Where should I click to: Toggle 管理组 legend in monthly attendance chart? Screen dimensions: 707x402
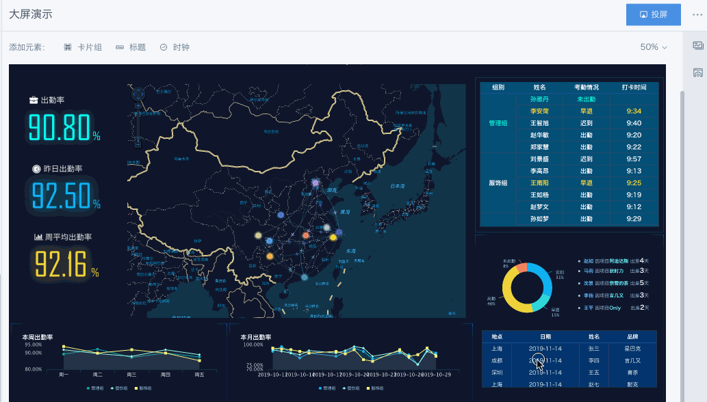coord(329,388)
